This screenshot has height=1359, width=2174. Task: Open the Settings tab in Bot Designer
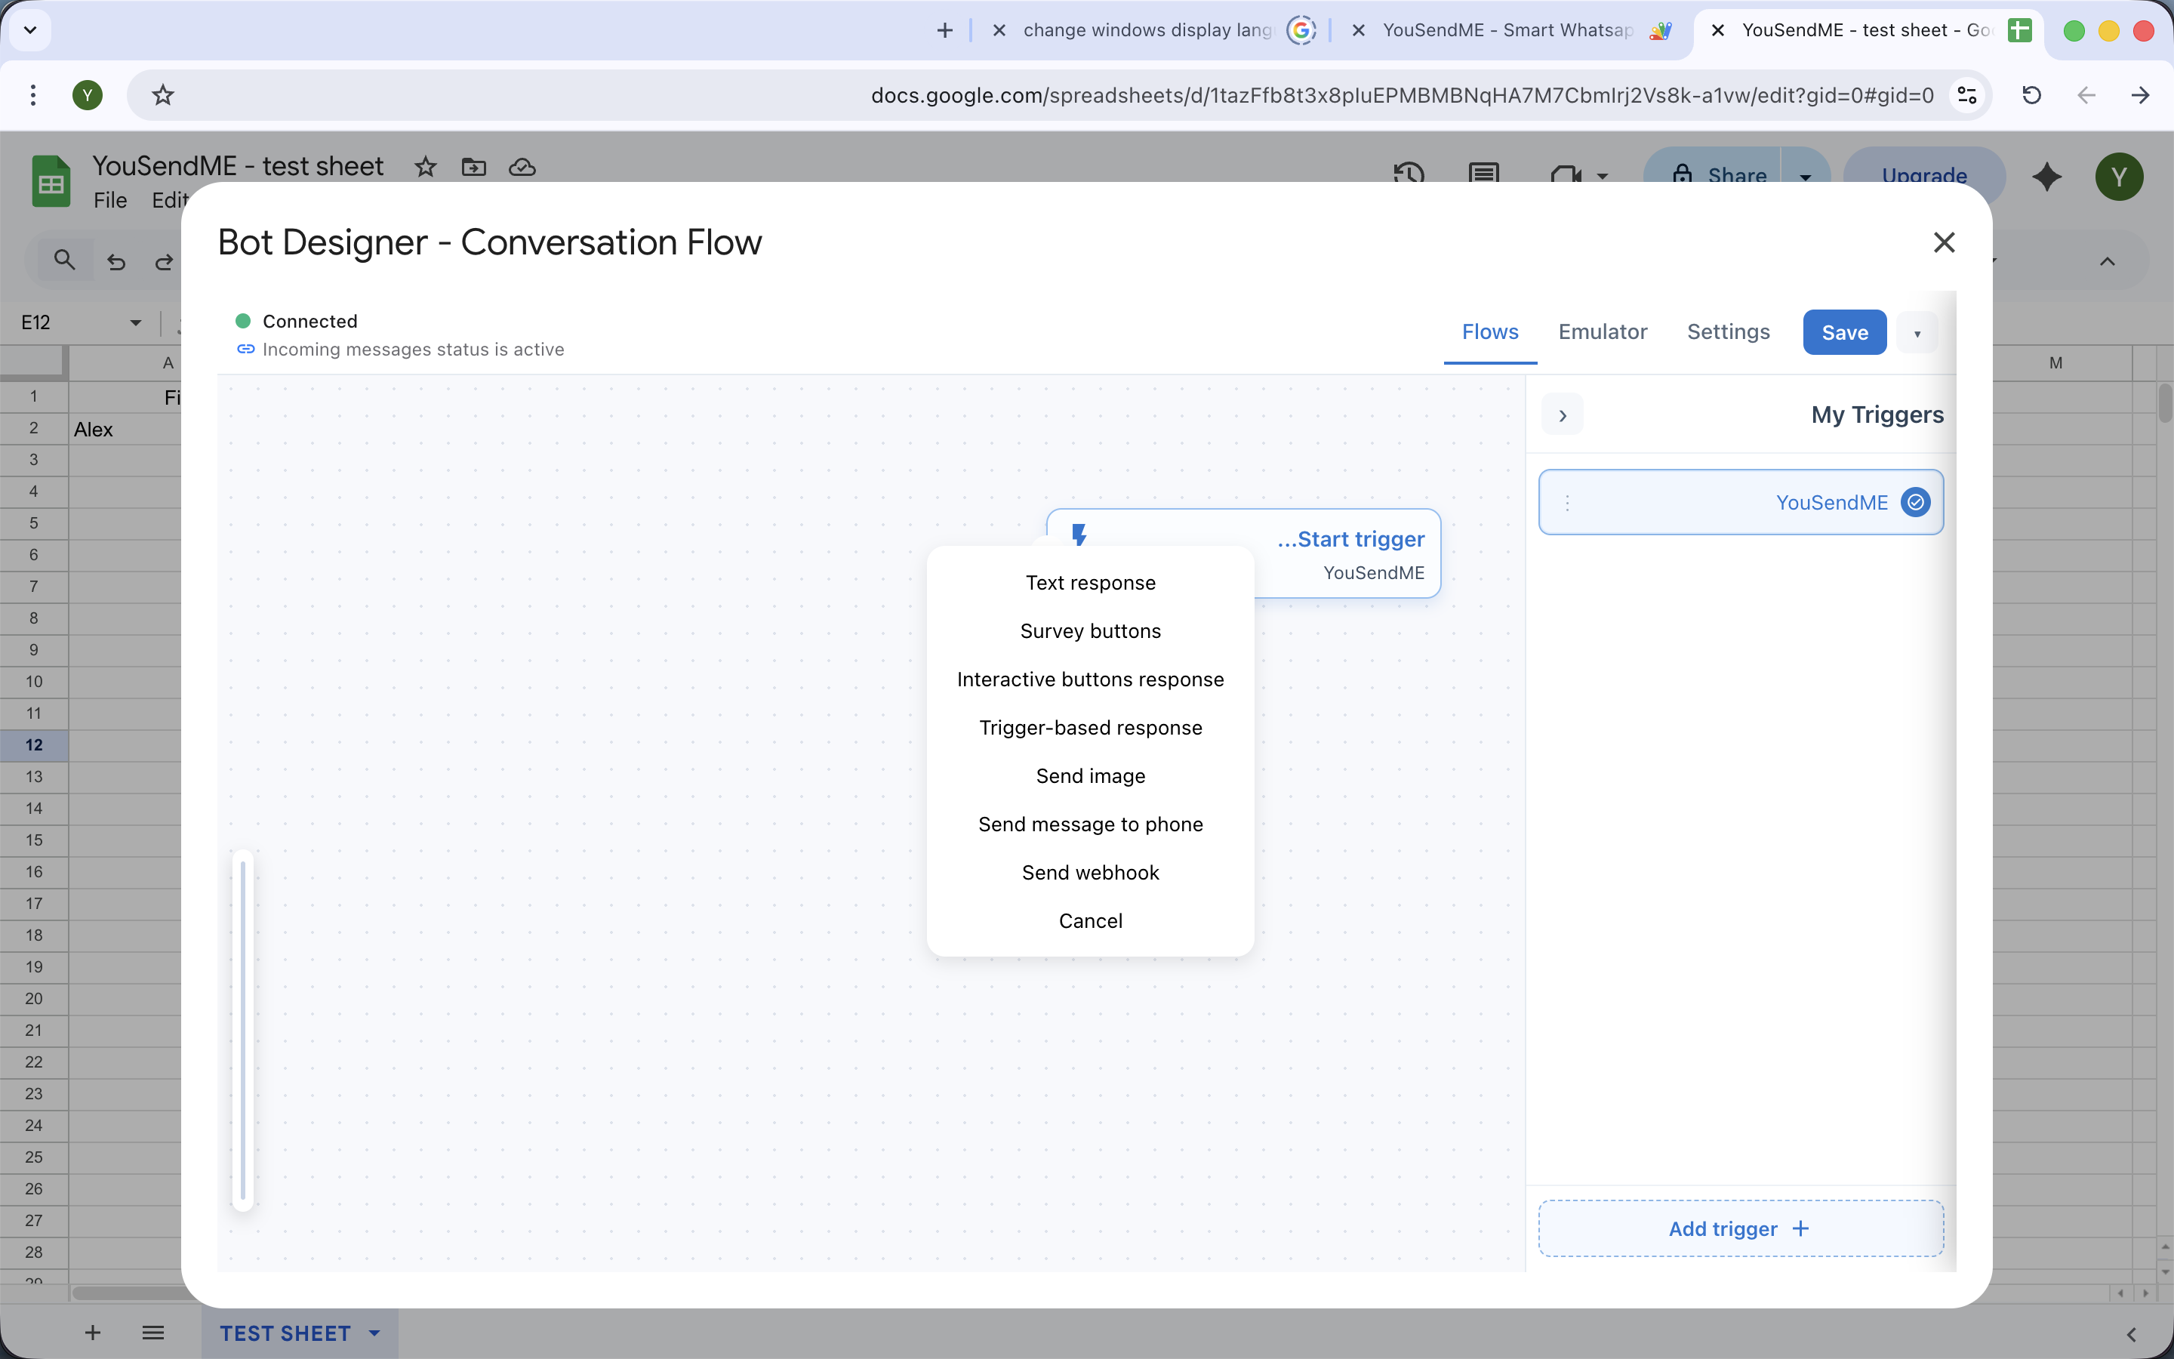pyautogui.click(x=1729, y=331)
